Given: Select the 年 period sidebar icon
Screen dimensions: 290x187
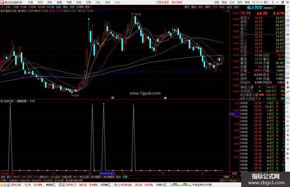Looking at the screenshot, I should point(288,158).
